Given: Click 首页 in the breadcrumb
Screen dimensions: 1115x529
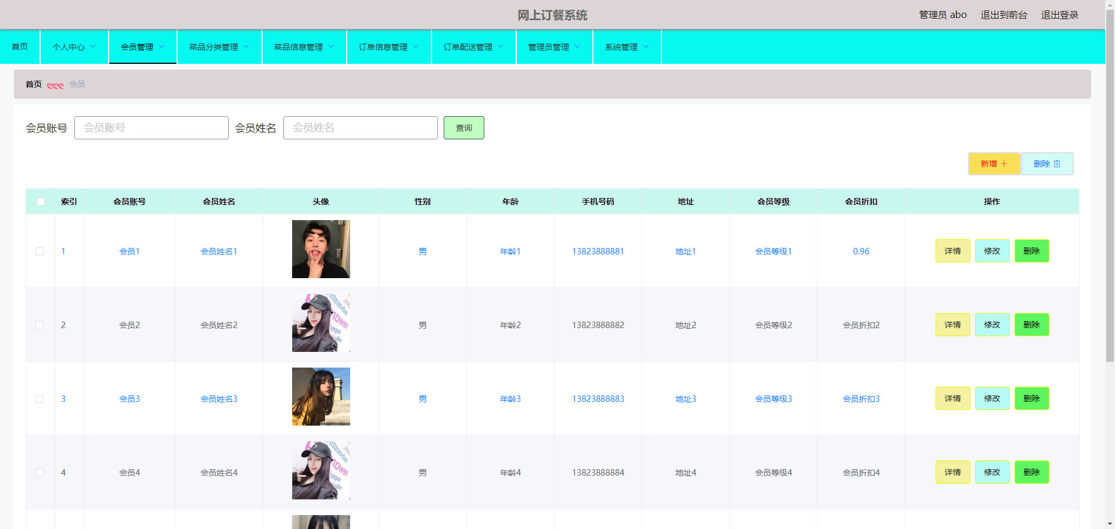Looking at the screenshot, I should tap(34, 84).
